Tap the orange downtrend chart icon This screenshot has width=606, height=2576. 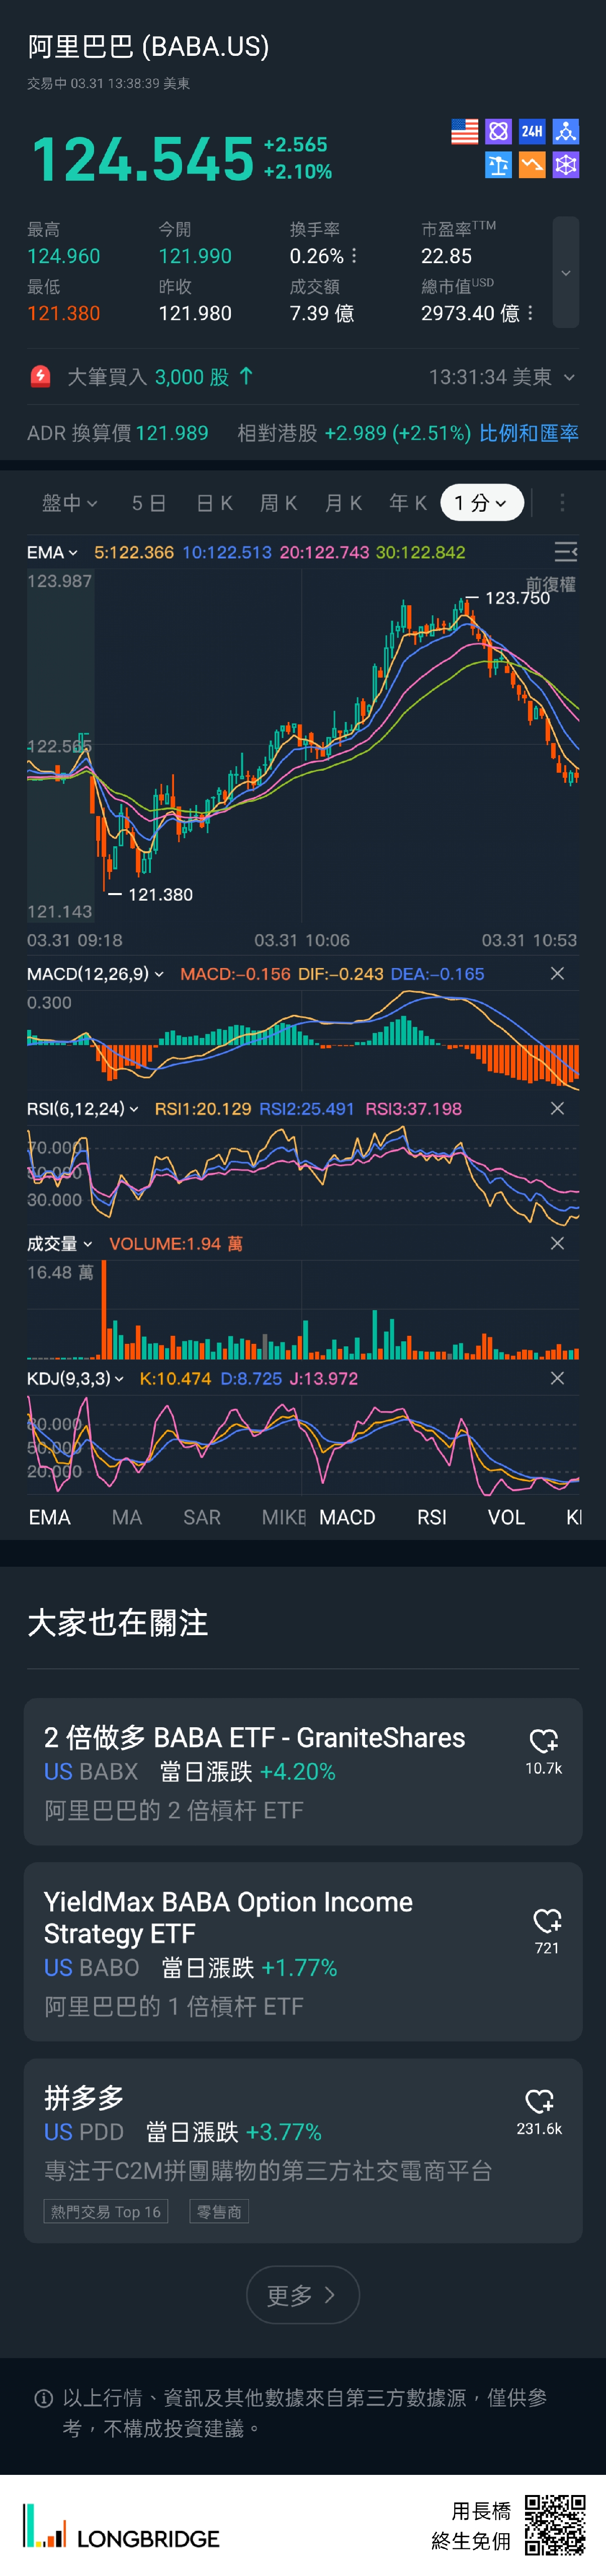click(x=532, y=165)
